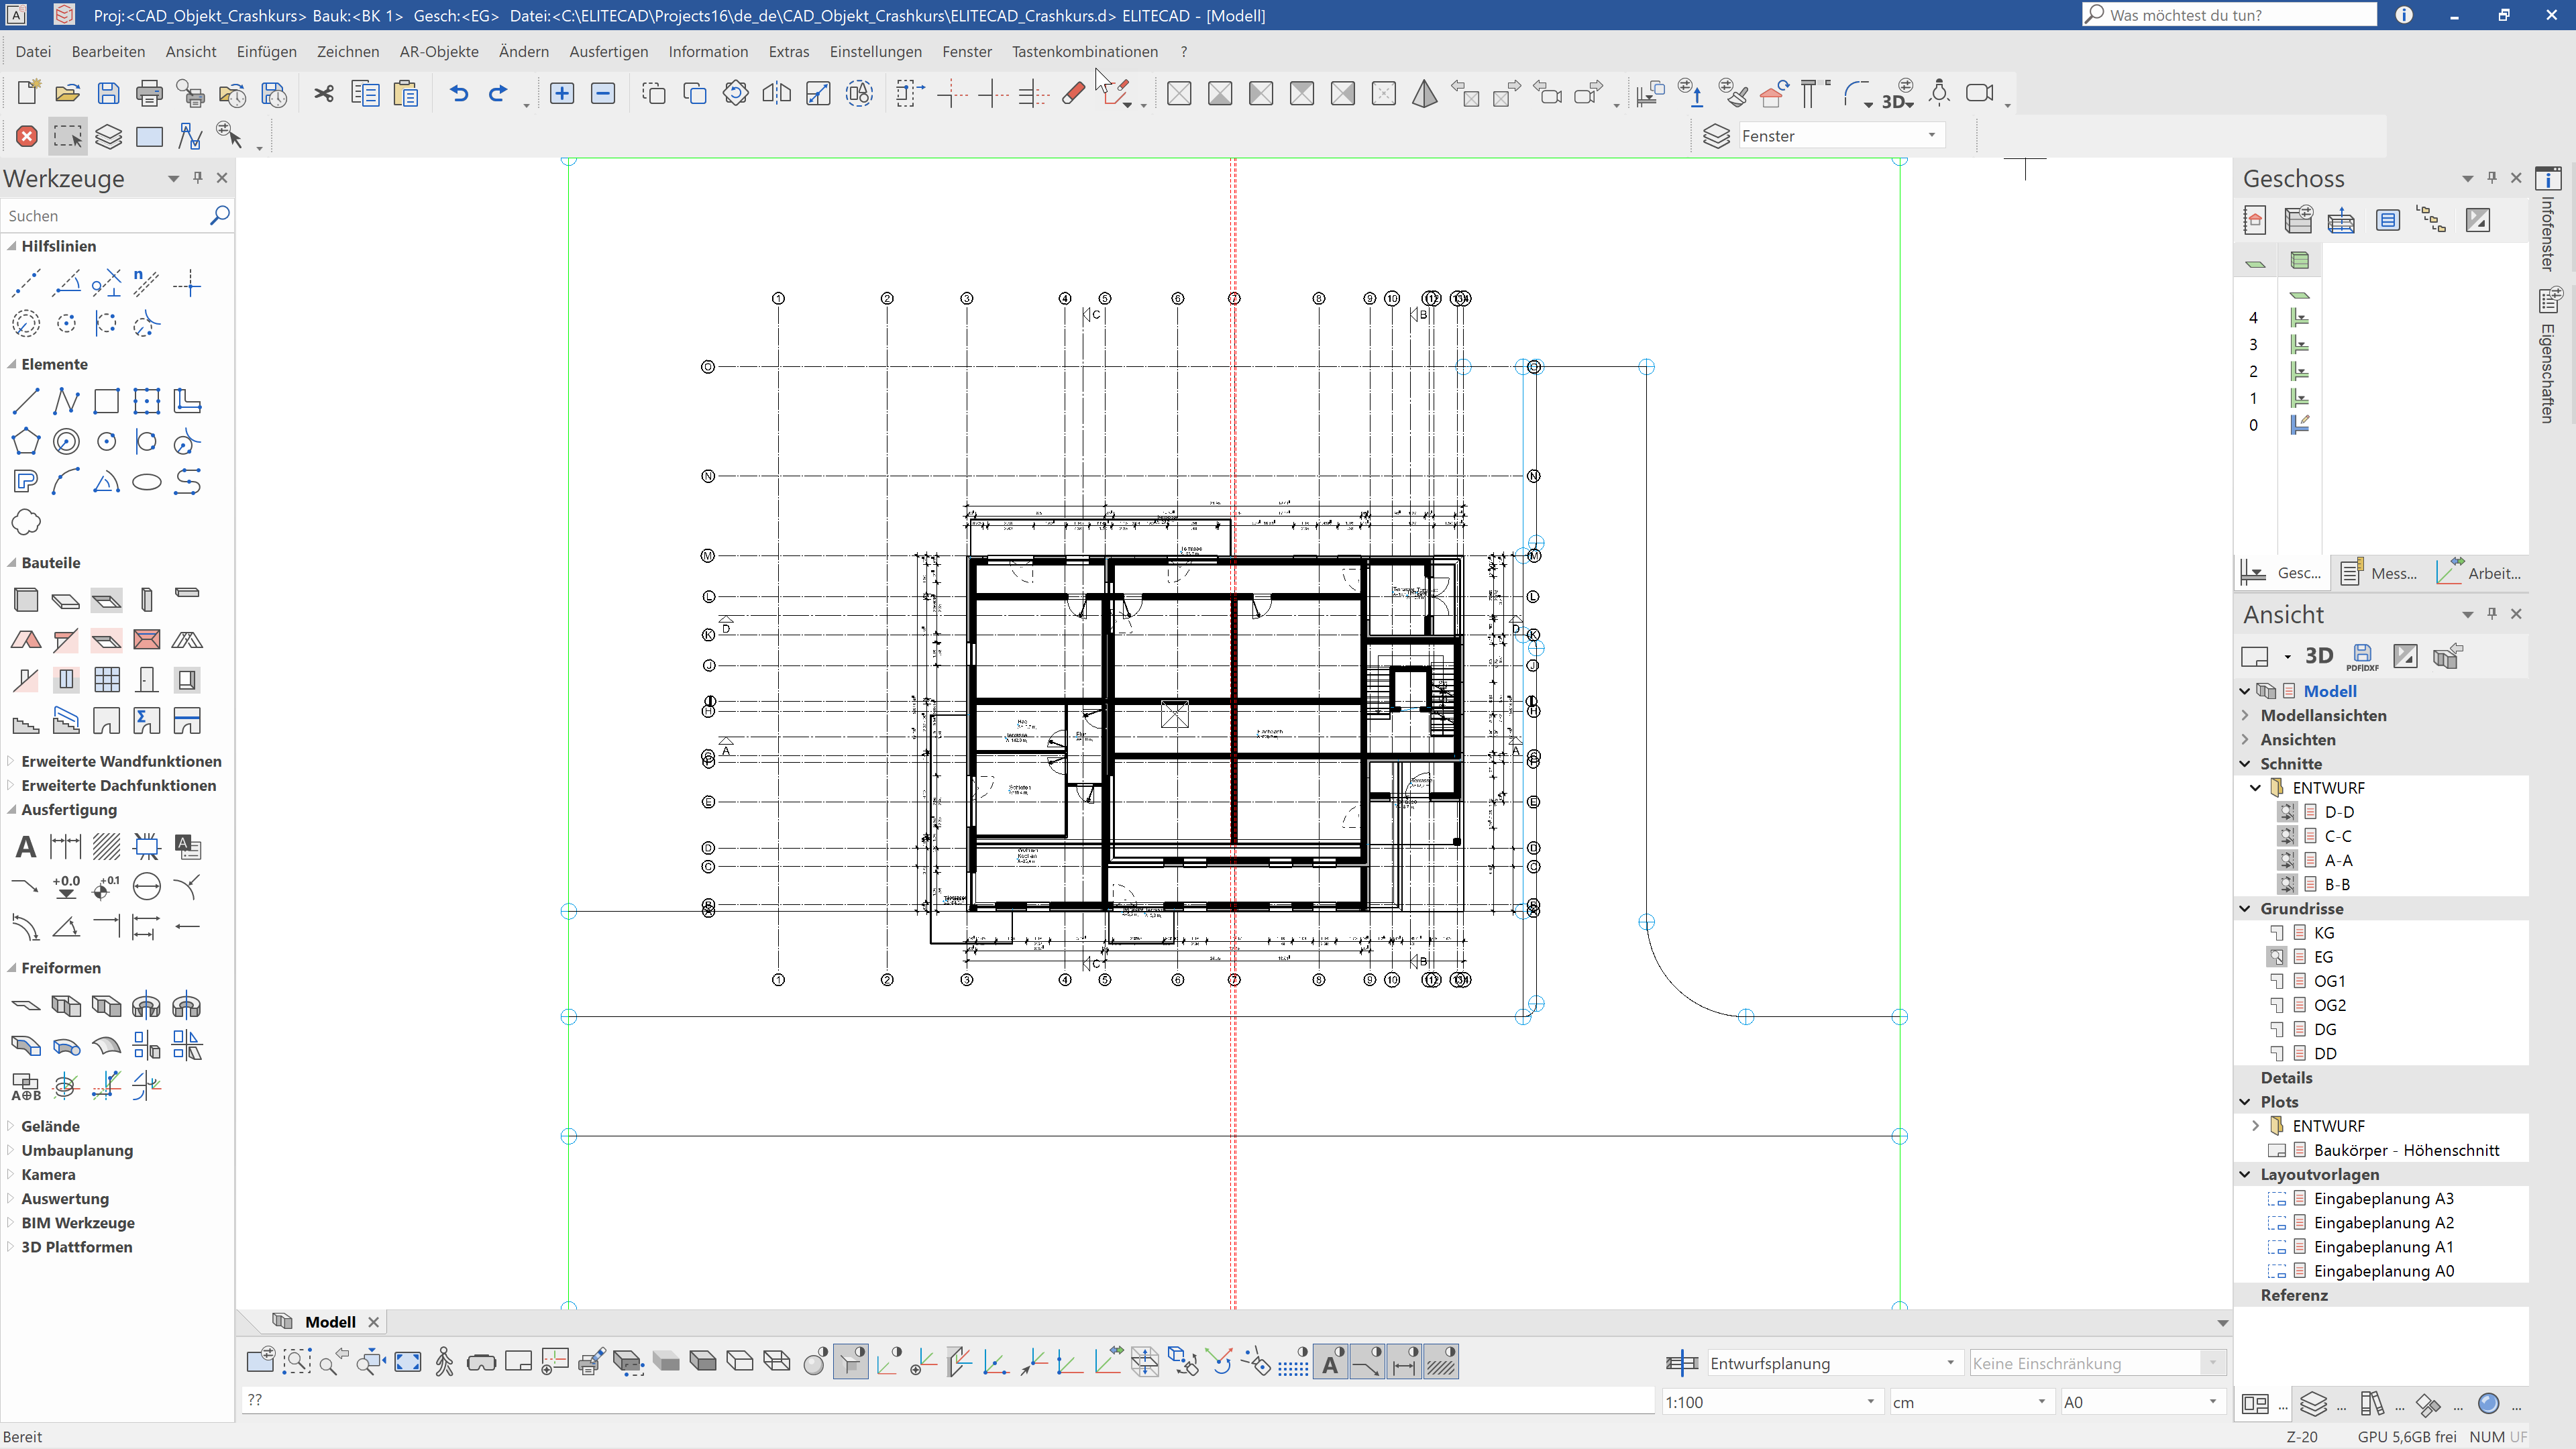The image size is (2576, 1449).
Task: Open the OG1 floor plan
Action: [2329, 981]
